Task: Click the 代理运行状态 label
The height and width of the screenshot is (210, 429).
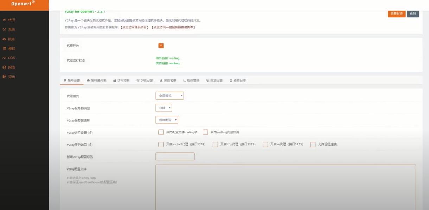Action: pos(76,60)
